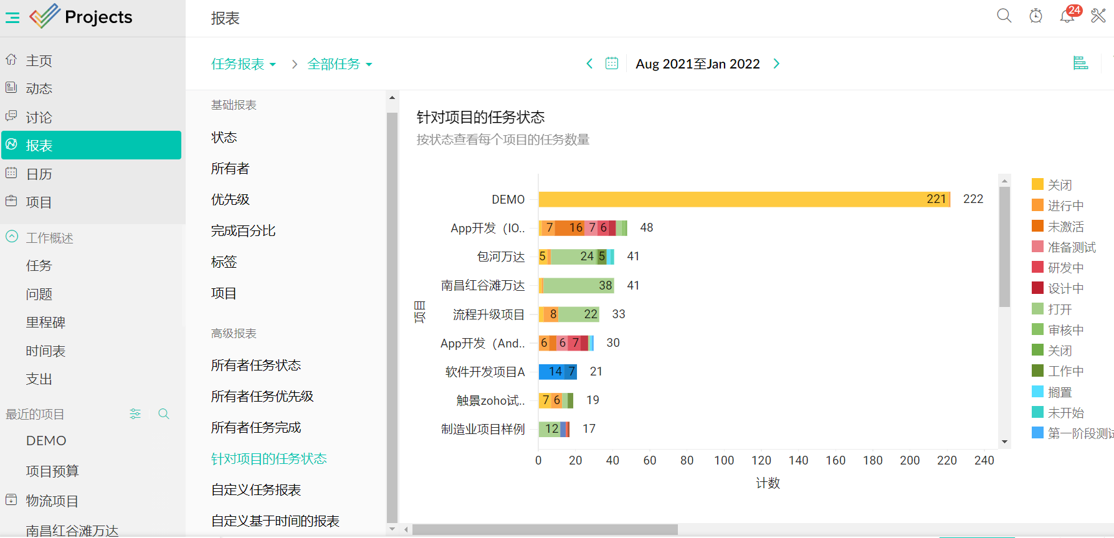Open the search icon in top bar

point(1004,16)
